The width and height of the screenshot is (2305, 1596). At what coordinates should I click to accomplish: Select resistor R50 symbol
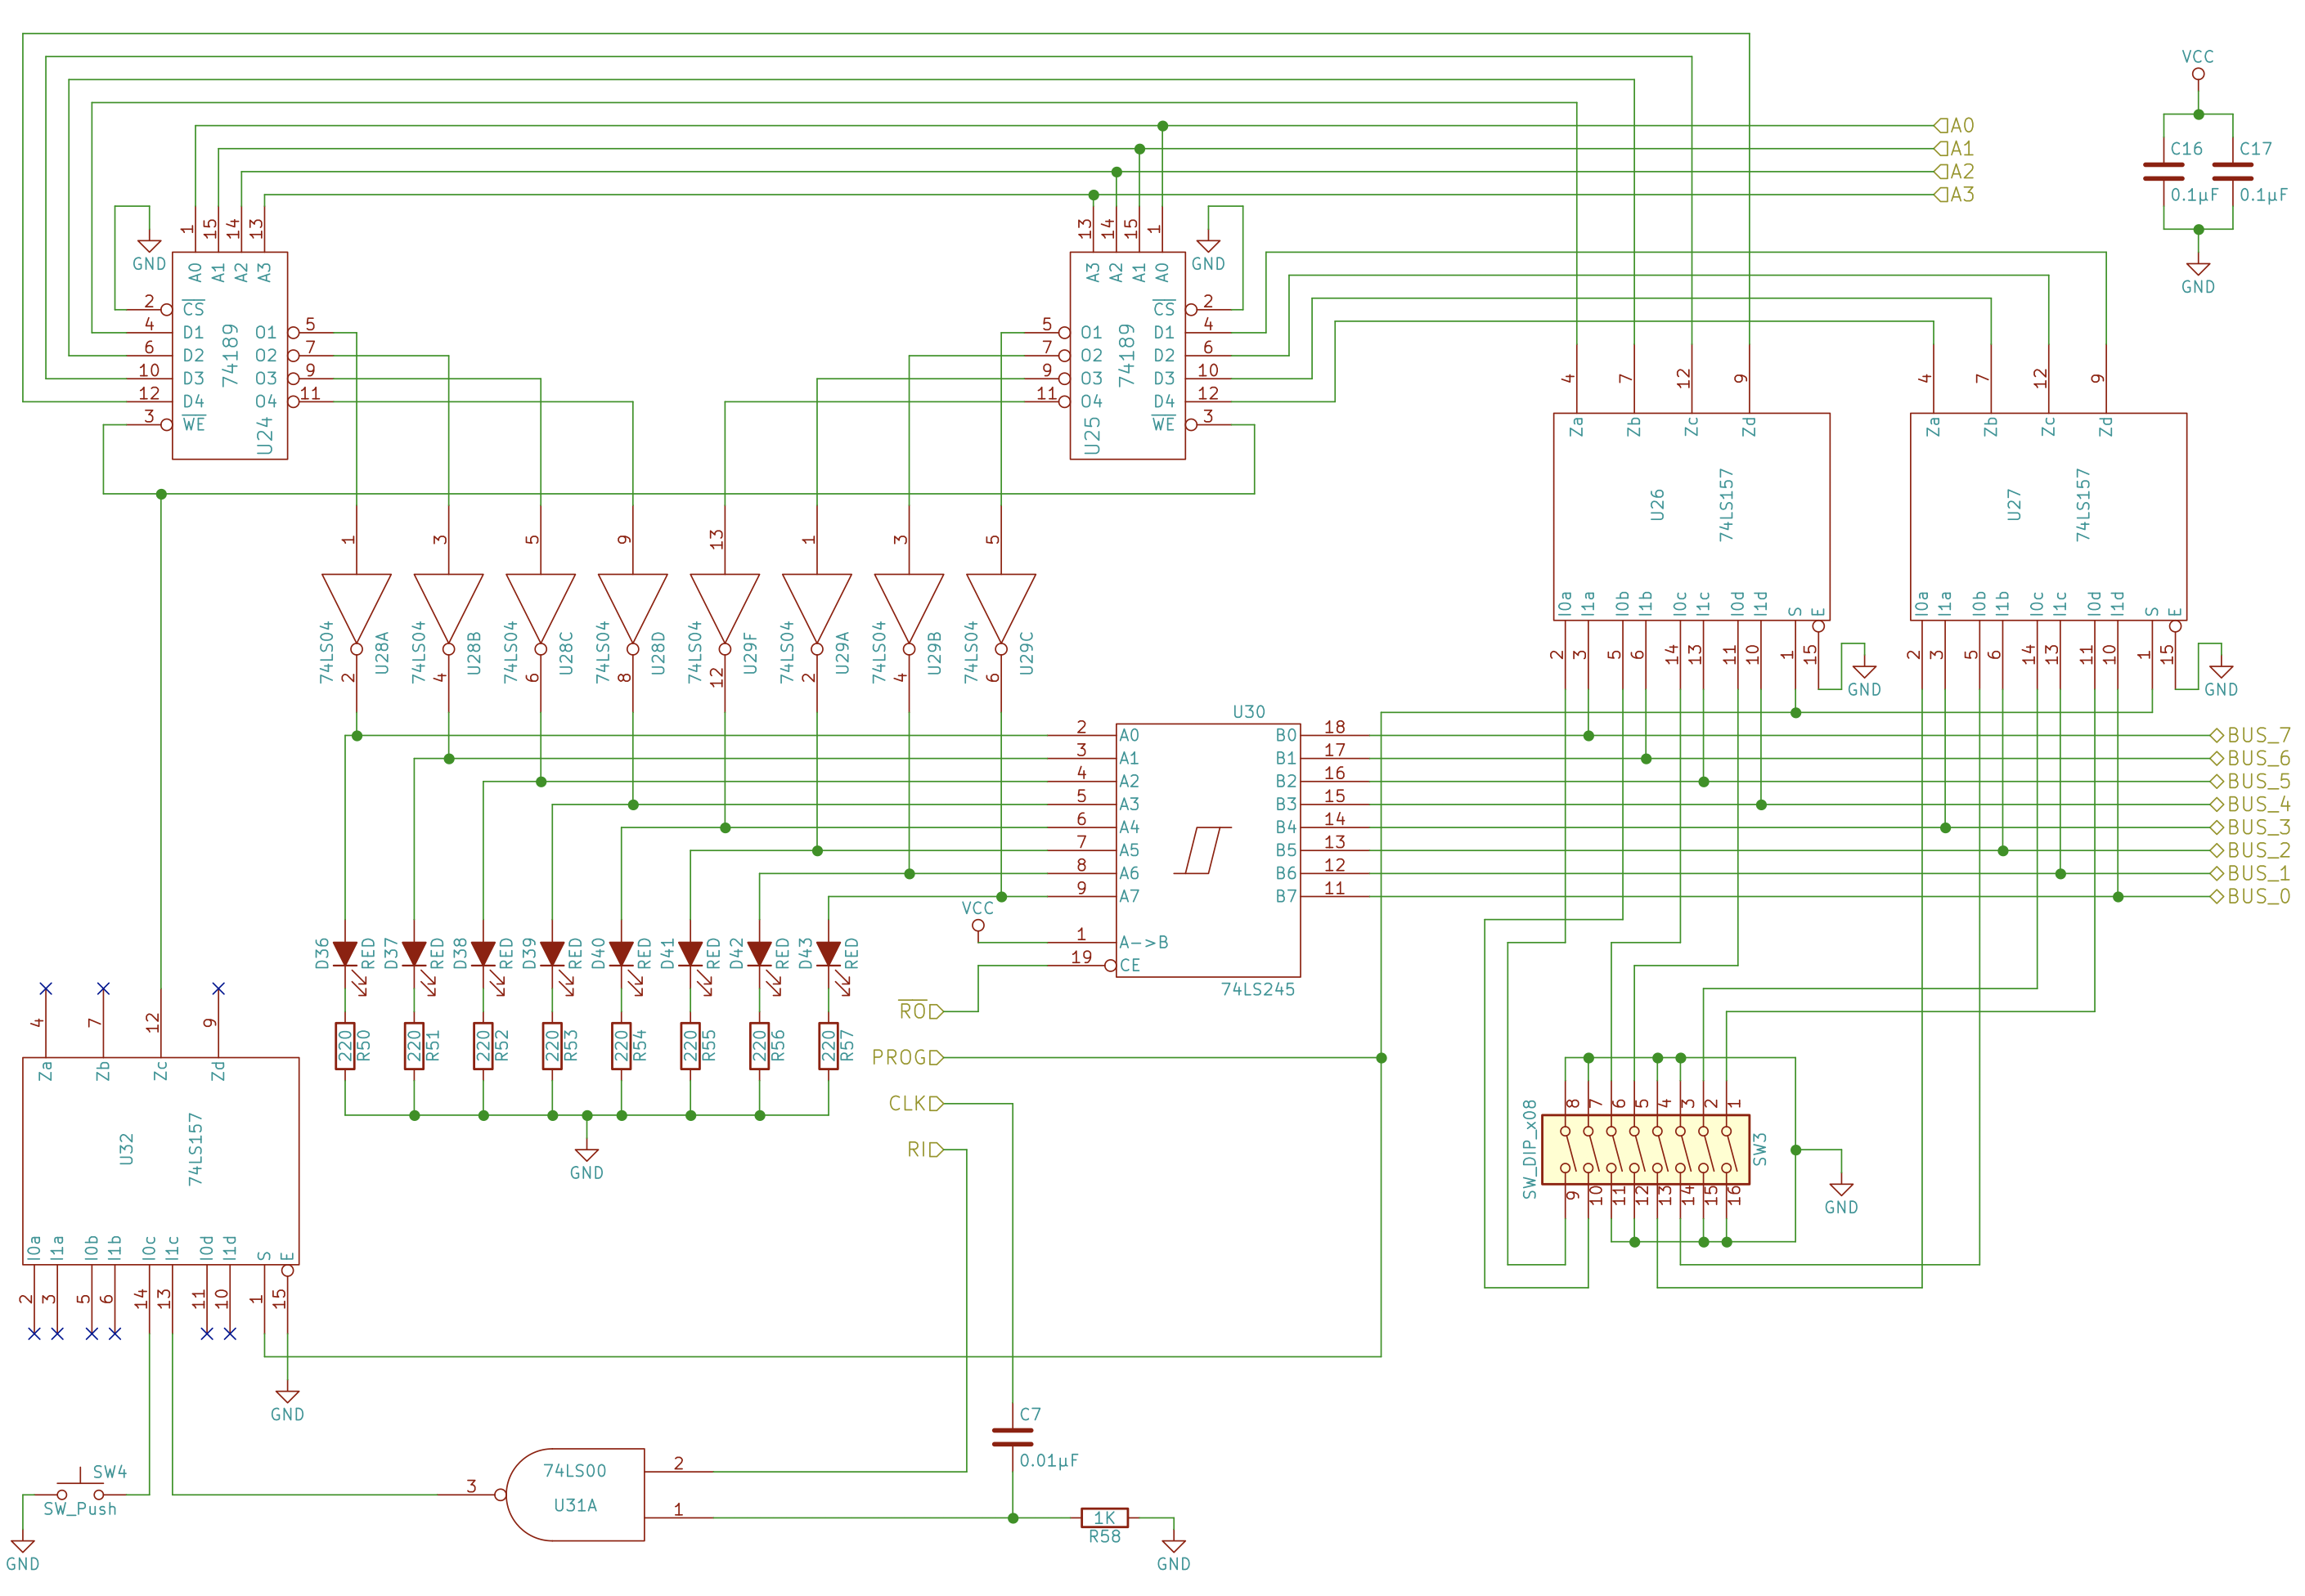(345, 1046)
